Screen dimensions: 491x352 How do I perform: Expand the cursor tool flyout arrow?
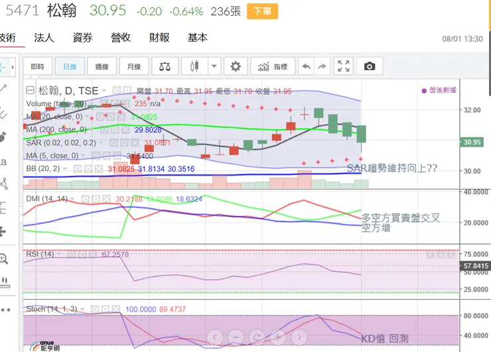[13, 67]
